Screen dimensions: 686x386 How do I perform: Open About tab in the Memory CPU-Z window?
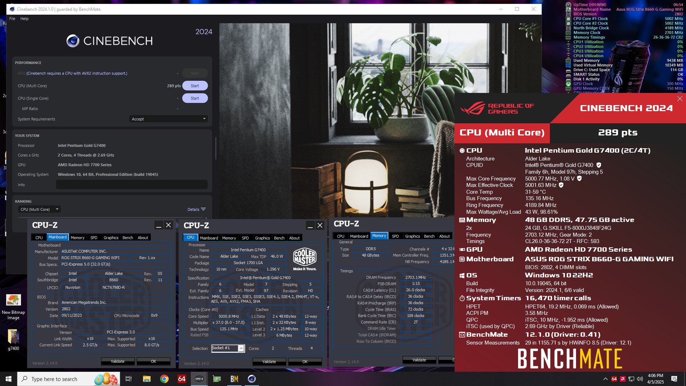(444, 236)
